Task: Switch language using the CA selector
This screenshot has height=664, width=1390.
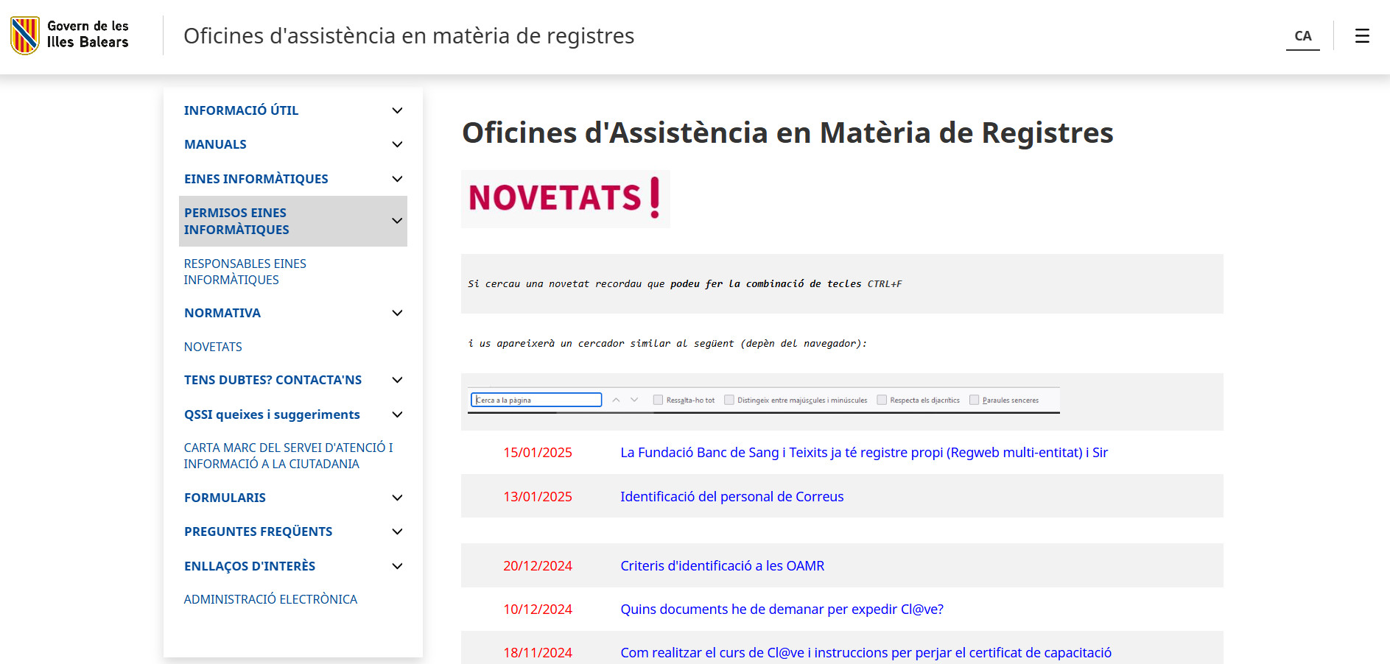Action: coord(1302,35)
